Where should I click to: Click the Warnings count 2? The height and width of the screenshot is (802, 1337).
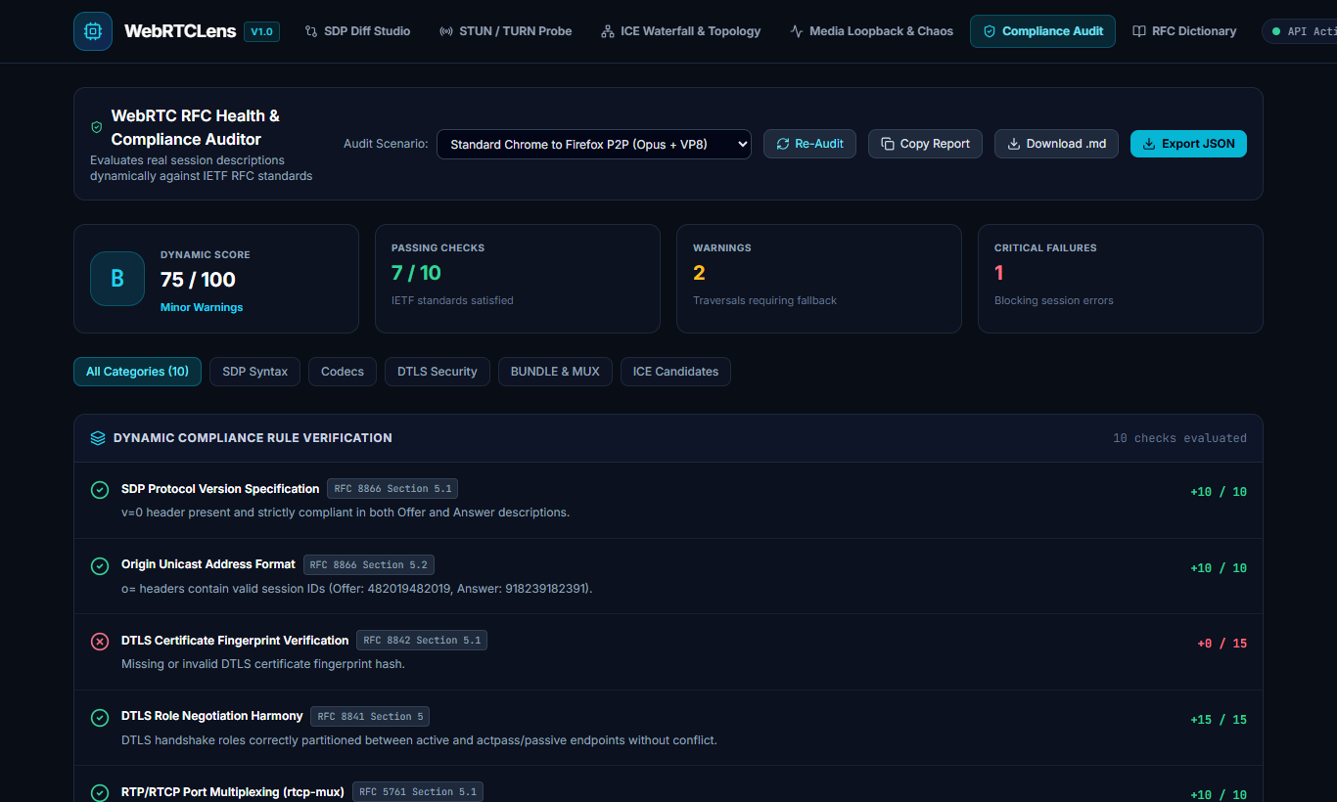pos(699,273)
